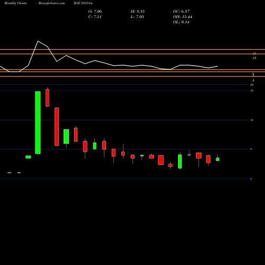This screenshot has height=265, width=265.
Task: Click the low value "L: 7.05"
Action: [137, 17]
